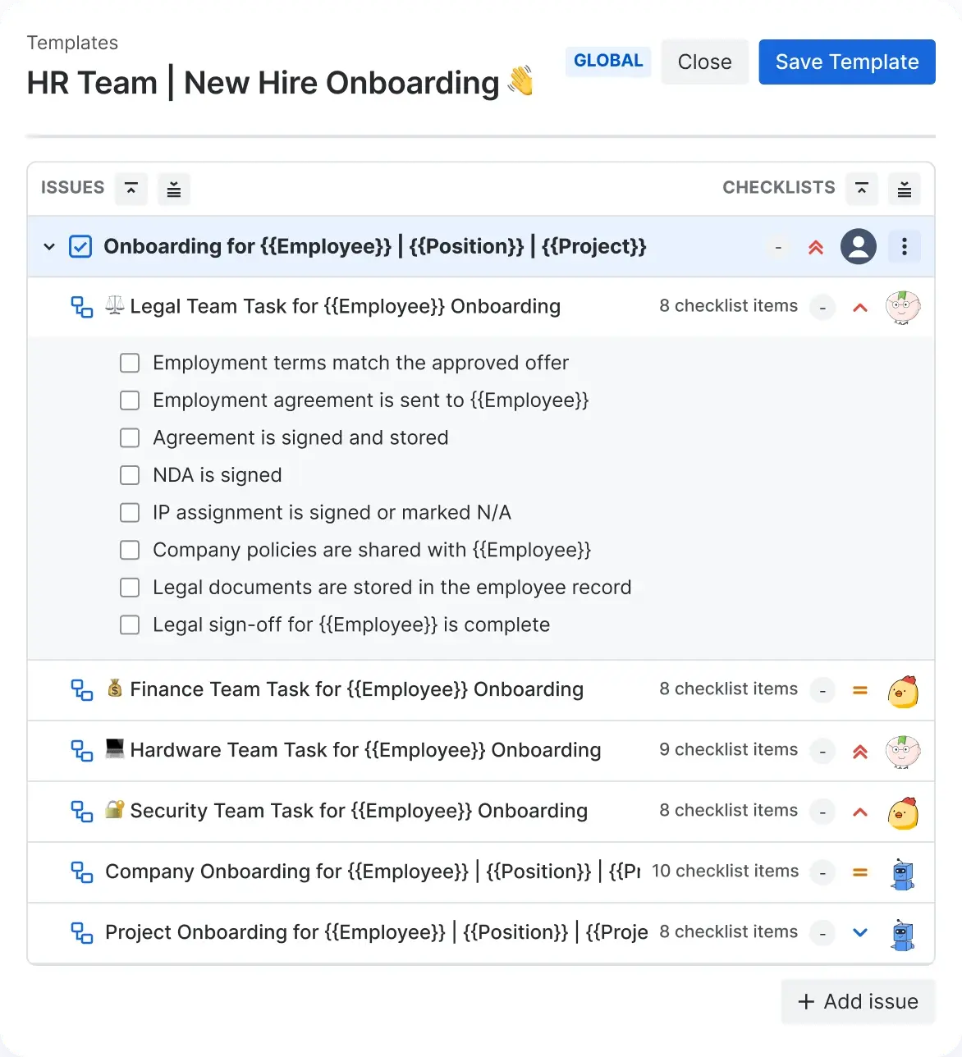Click the dash pill on Project Onboarding issue
This screenshot has height=1057, width=962.
[x=822, y=935]
